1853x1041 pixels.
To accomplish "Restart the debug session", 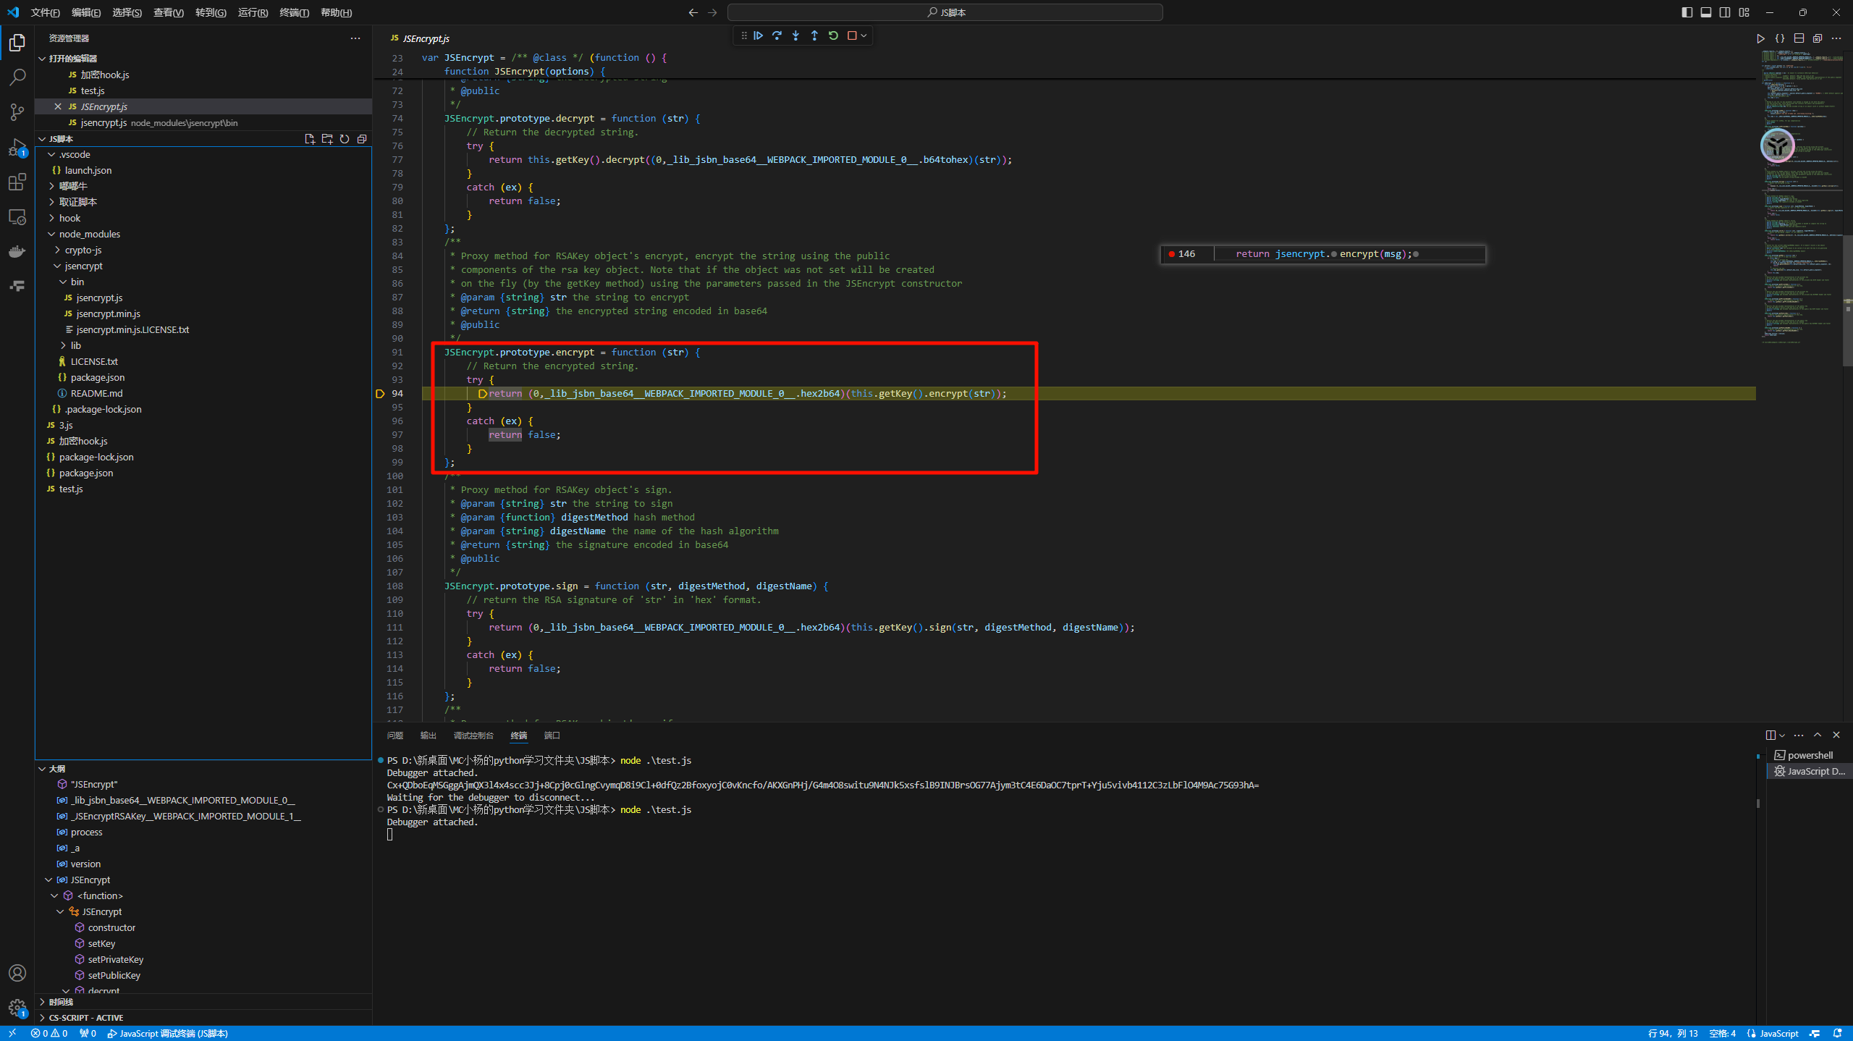I will (833, 35).
